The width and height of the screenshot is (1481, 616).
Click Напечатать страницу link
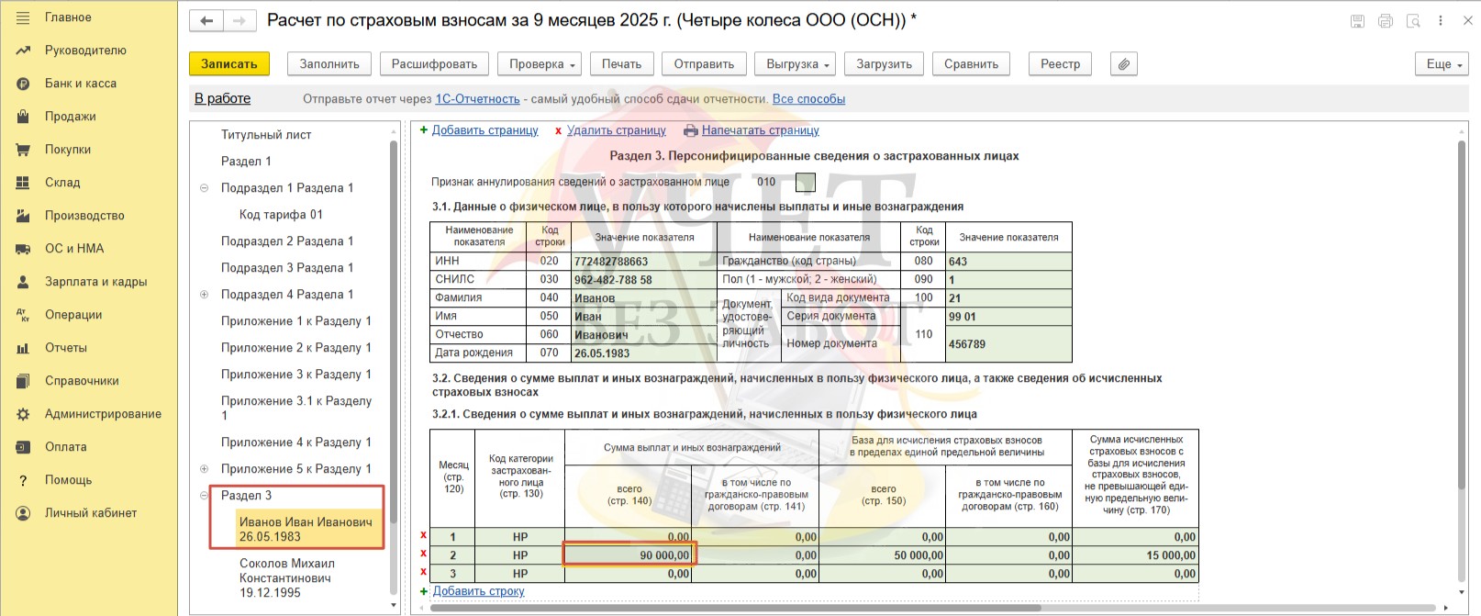click(760, 130)
